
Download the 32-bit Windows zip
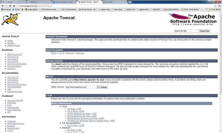(x=76, y=114)
